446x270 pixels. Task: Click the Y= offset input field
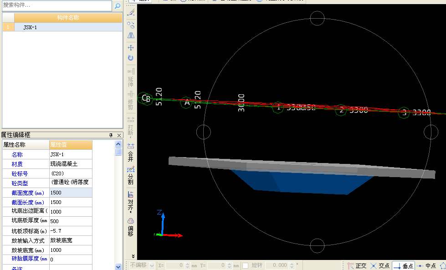point(216,265)
